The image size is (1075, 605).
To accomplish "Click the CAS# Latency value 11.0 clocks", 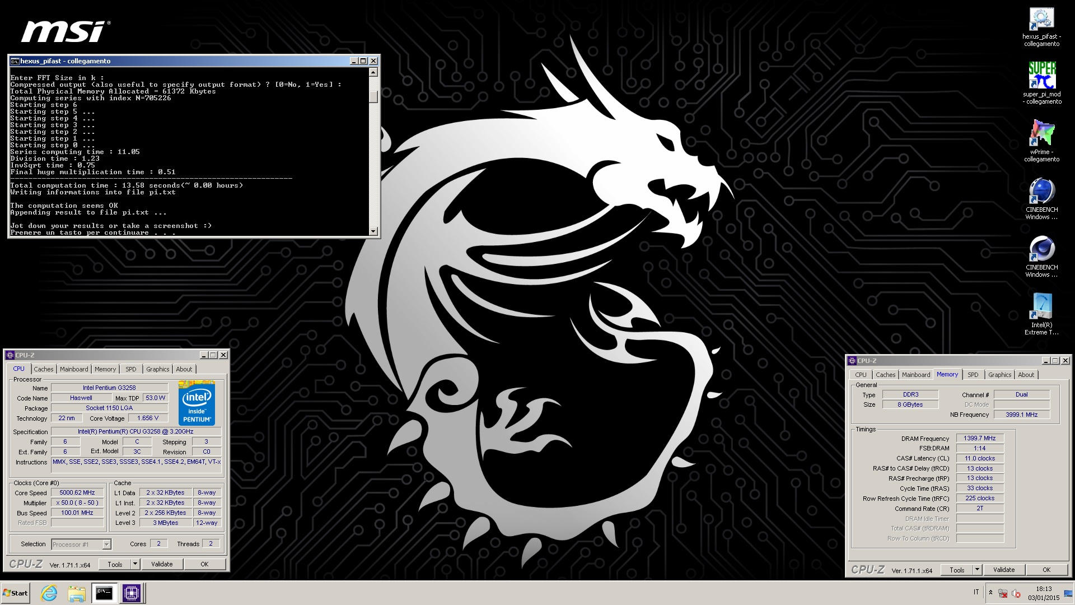I will click(980, 458).
